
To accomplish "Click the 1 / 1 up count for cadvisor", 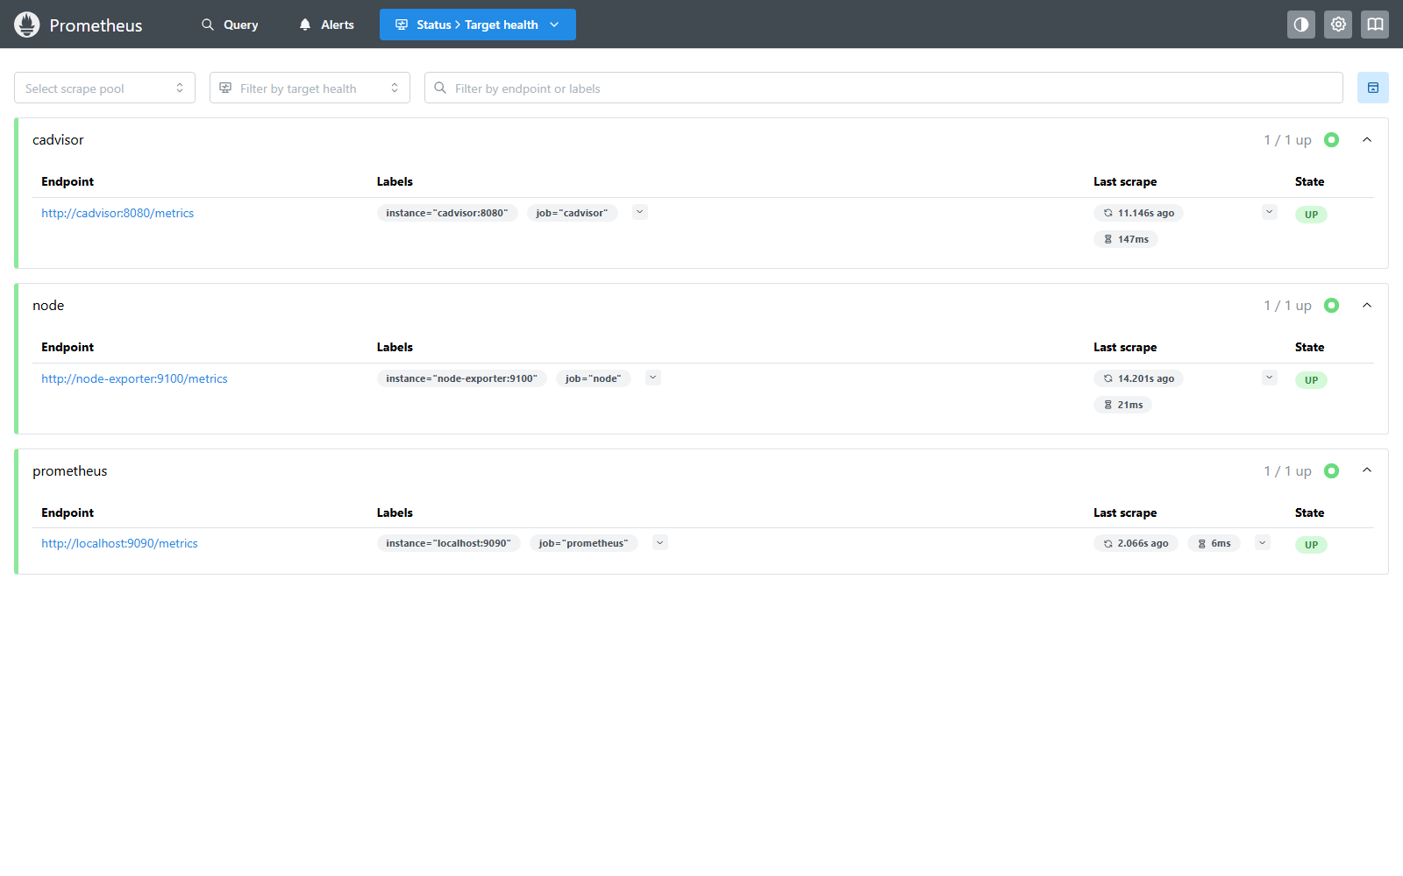I will [x=1287, y=140].
